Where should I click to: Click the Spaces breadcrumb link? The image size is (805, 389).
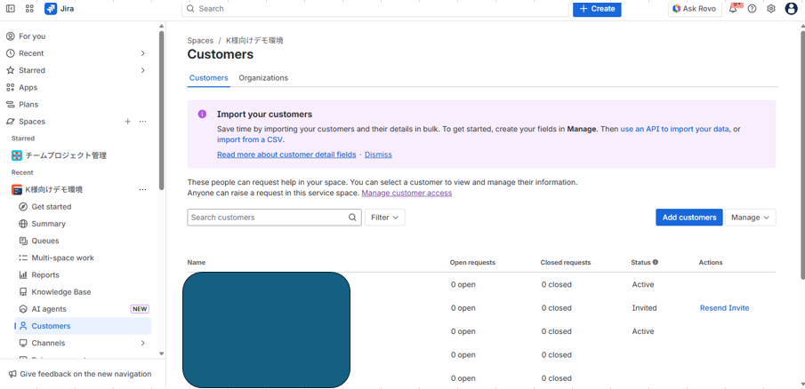[200, 41]
